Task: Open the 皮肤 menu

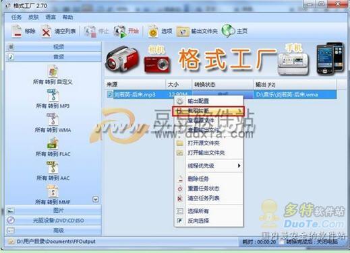Action: (34, 17)
